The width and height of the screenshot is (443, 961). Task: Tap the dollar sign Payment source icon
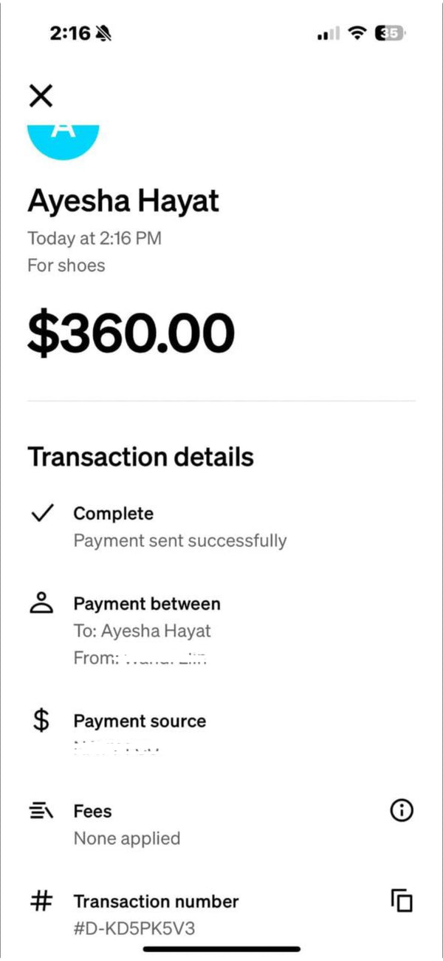[x=42, y=721]
